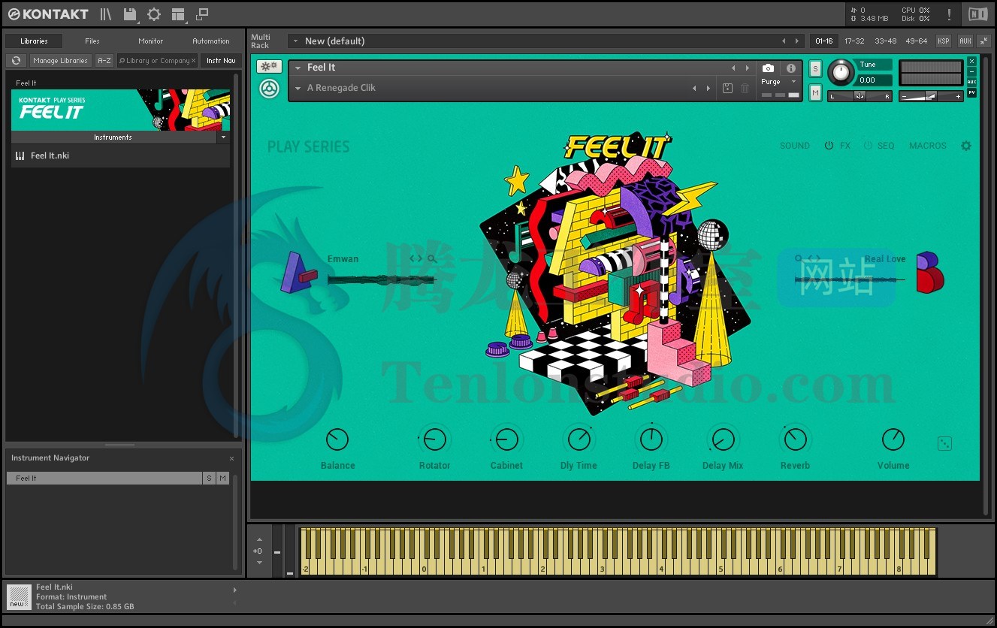Screen dimensions: 997x628
Task: Open the multi name New (default) dropdown
Action: coord(296,41)
